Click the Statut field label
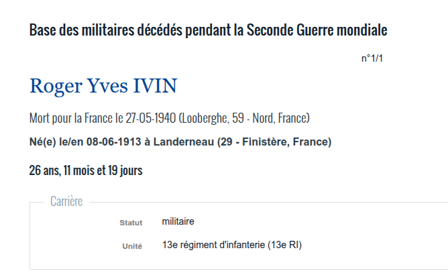This screenshot has height=275, width=448. point(131,223)
